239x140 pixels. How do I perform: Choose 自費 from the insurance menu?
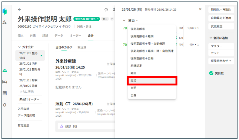pyautogui.click(x=133, y=95)
